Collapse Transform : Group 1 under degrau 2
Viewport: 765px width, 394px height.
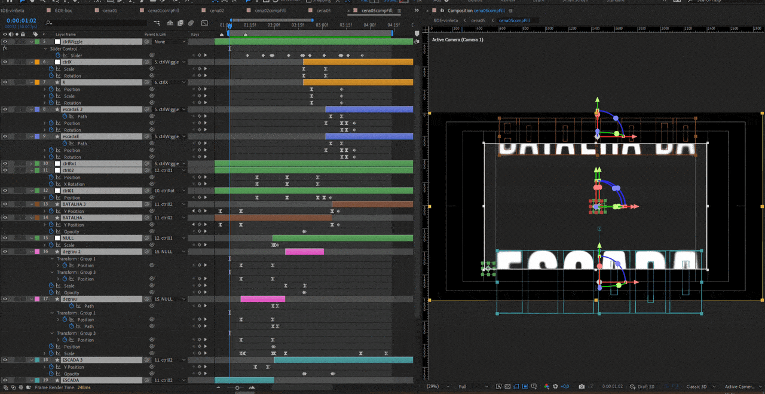tap(52, 259)
